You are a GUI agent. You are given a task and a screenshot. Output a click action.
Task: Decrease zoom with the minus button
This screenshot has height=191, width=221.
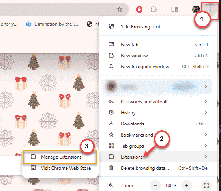tap(155, 185)
